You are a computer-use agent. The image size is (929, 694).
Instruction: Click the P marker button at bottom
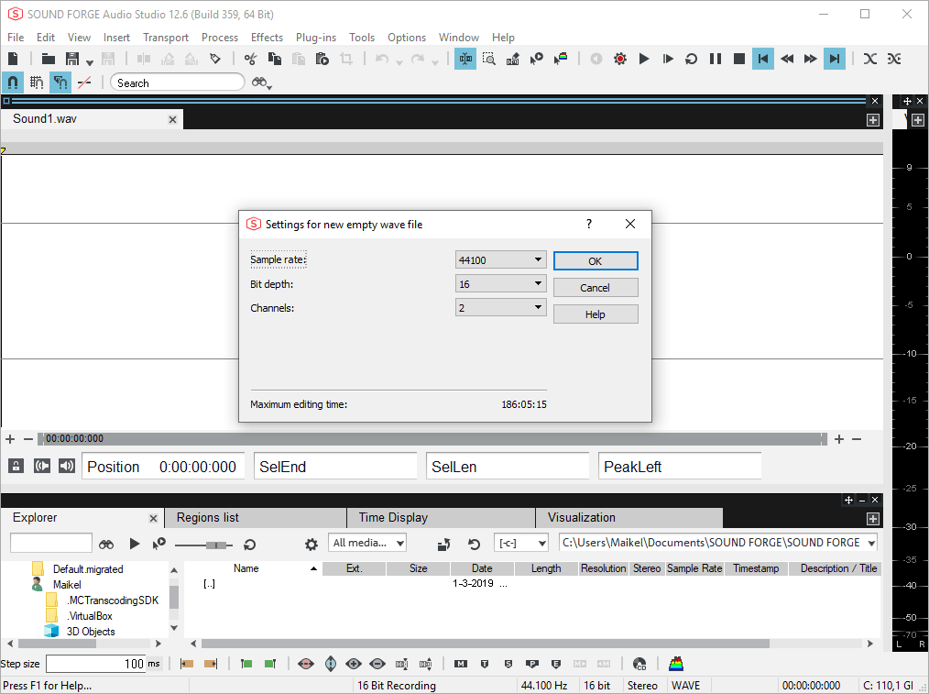[x=532, y=664]
